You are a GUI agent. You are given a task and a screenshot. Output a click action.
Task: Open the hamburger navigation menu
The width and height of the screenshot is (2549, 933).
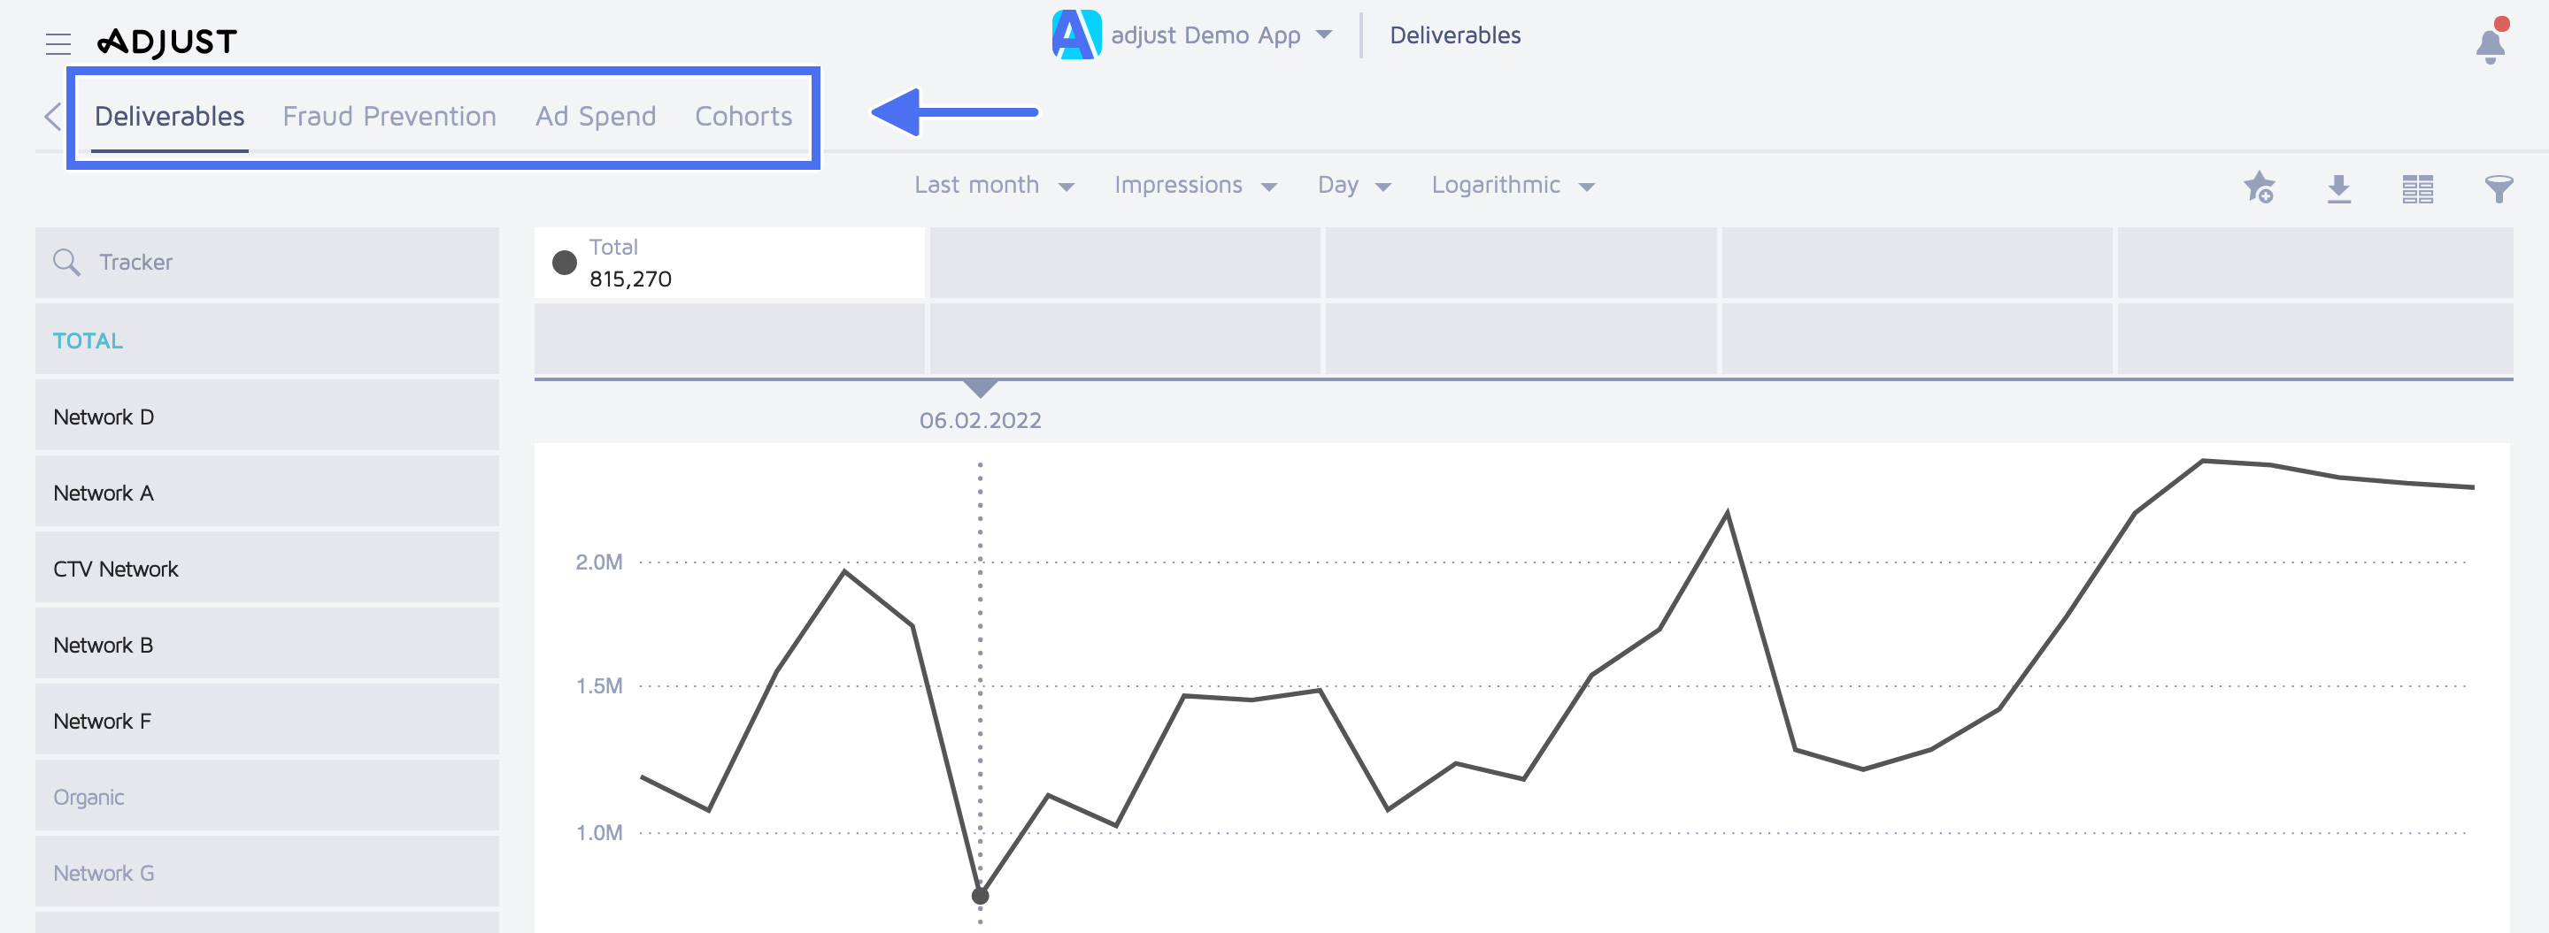point(58,42)
